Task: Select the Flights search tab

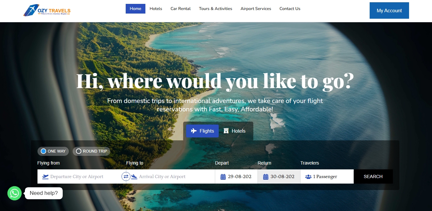Action: pyautogui.click(x=202, y=131)
